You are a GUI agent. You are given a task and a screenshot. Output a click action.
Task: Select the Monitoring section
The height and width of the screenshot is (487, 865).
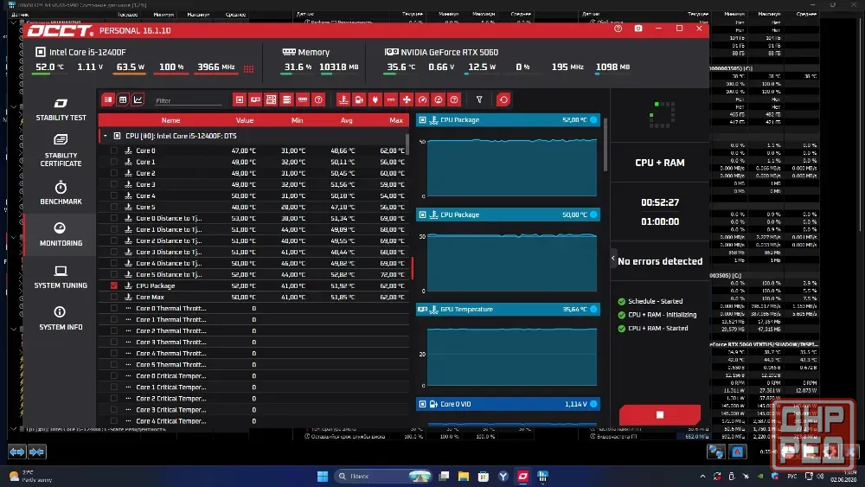[61, 234]
